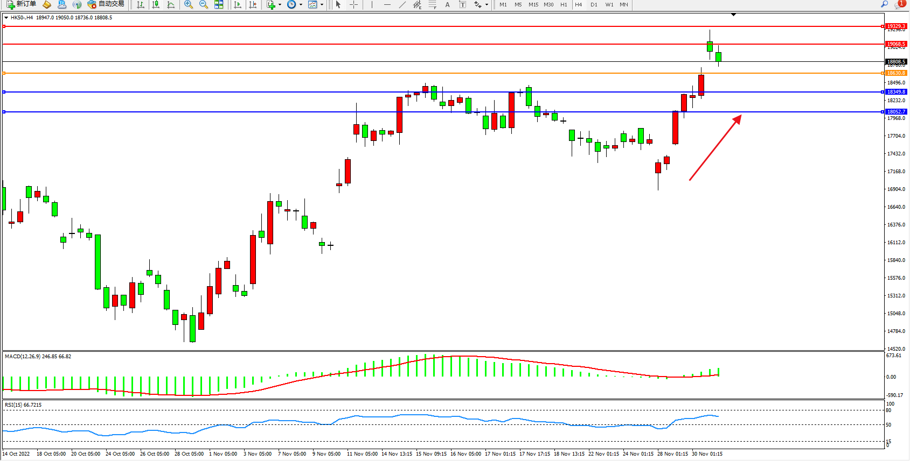Viewport: 910px width, 461px height.
Task: Switch chart to line chart mode
Action: pos(171,4)
